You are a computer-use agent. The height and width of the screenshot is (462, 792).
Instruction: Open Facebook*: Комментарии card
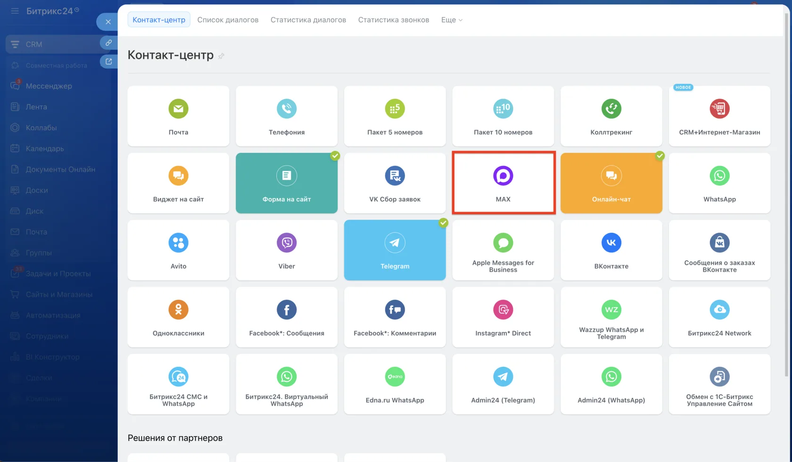tap(395, 317)
